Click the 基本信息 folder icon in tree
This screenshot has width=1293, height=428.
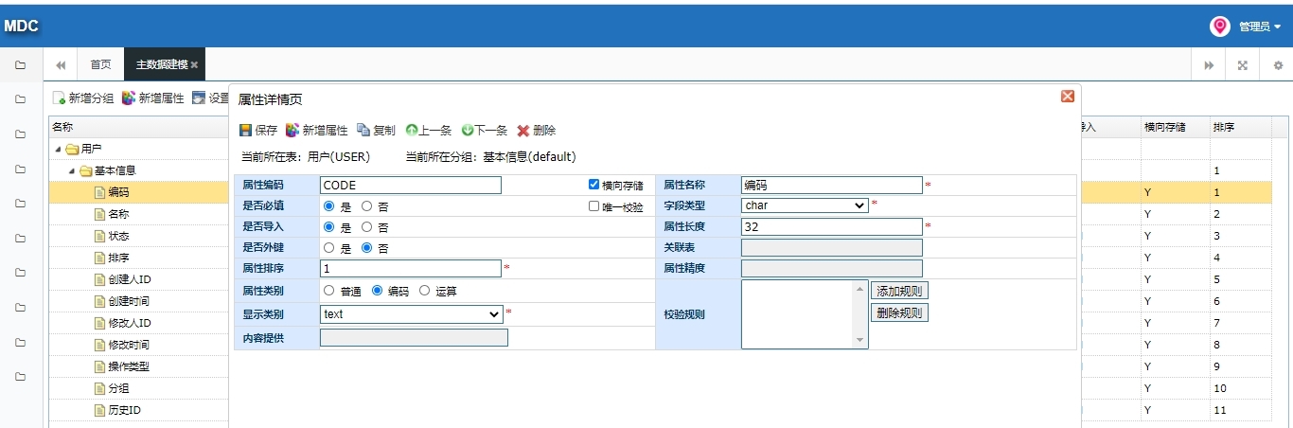(85, 171)
